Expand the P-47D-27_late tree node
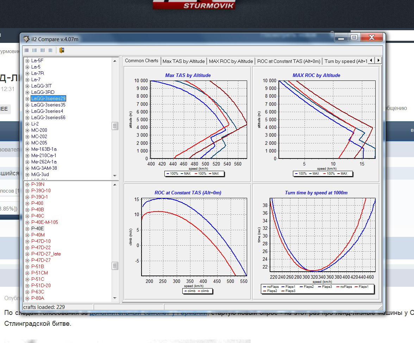Screen dimensions: 414x343 click(x=27, y=254)
